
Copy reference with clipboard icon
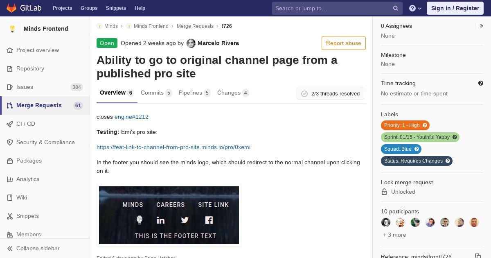(x=477, y=256)
